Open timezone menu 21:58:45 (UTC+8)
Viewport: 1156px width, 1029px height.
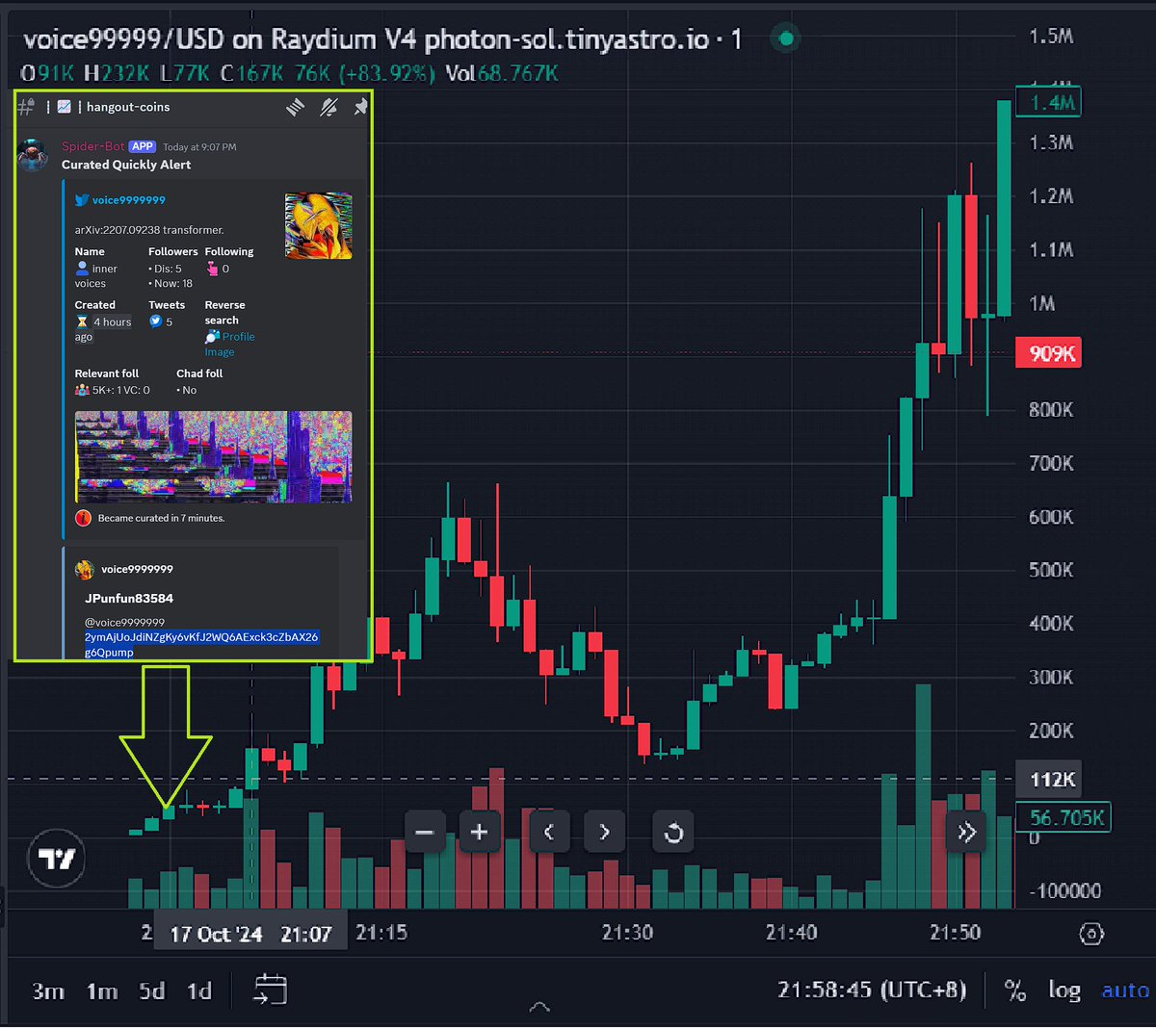point(872,990)
